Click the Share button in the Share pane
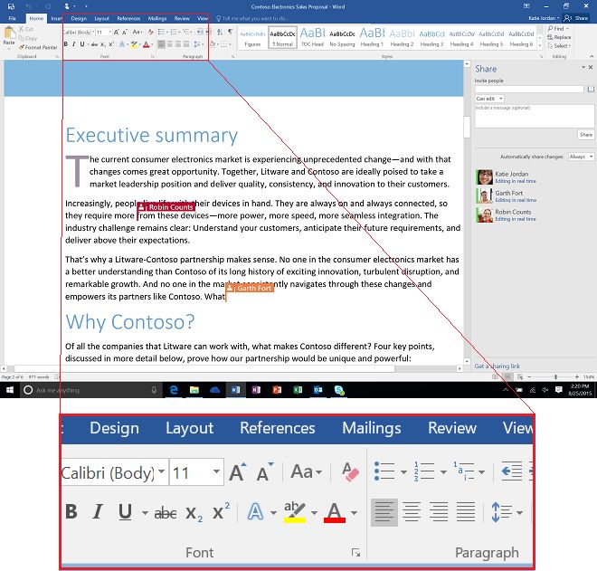Viewport: 597px width, 571px height. pyautogui.click(x=585, y=135)
